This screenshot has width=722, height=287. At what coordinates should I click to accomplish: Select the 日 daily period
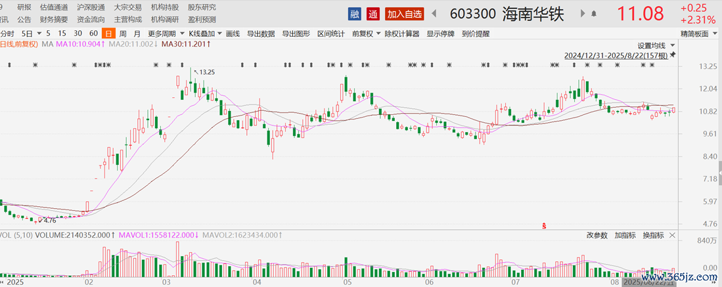[x=108, y=33]
